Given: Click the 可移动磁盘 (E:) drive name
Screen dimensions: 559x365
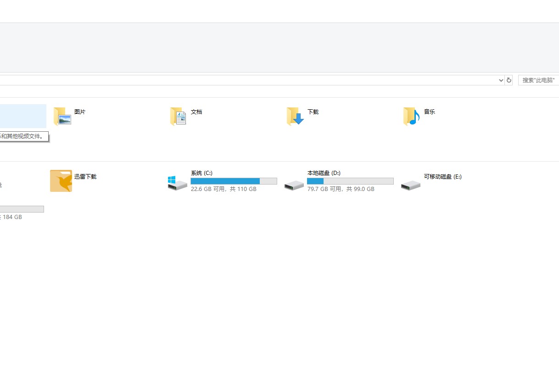Looking at the screenshot, I should 443,176.
